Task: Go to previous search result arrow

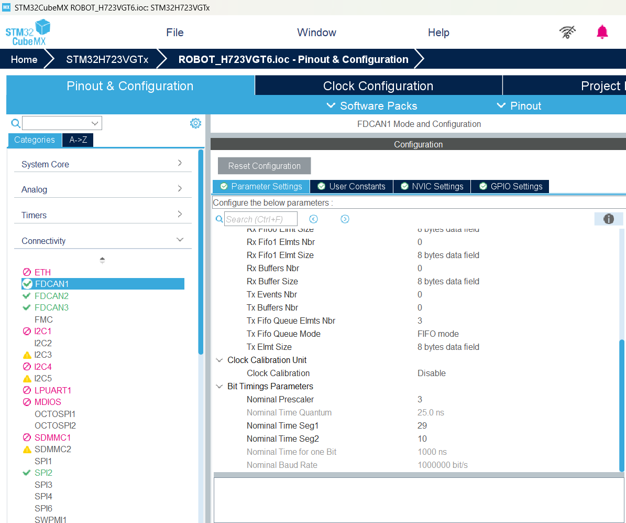Action: (x=313, y=219)
